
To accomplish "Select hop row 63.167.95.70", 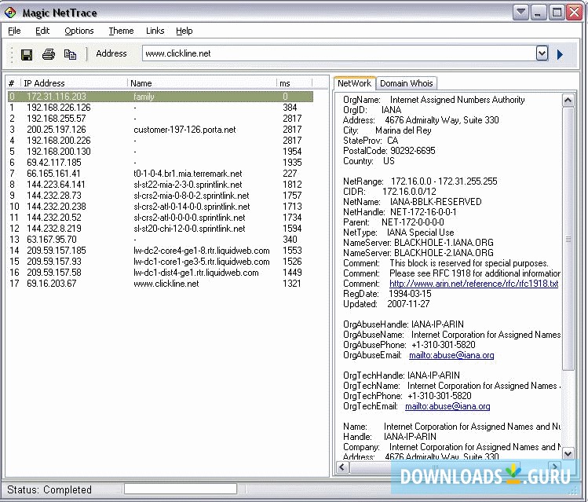I will coord(160,240).
